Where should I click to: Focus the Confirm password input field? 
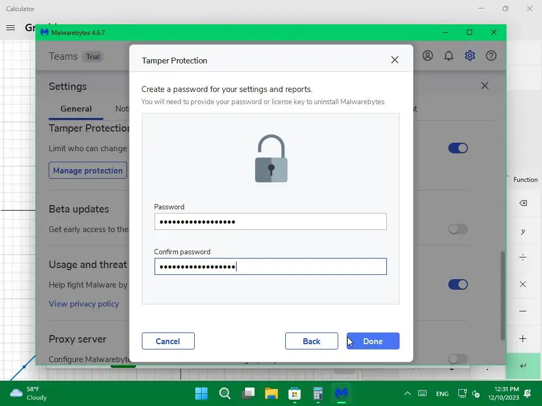tap(270, 266)
